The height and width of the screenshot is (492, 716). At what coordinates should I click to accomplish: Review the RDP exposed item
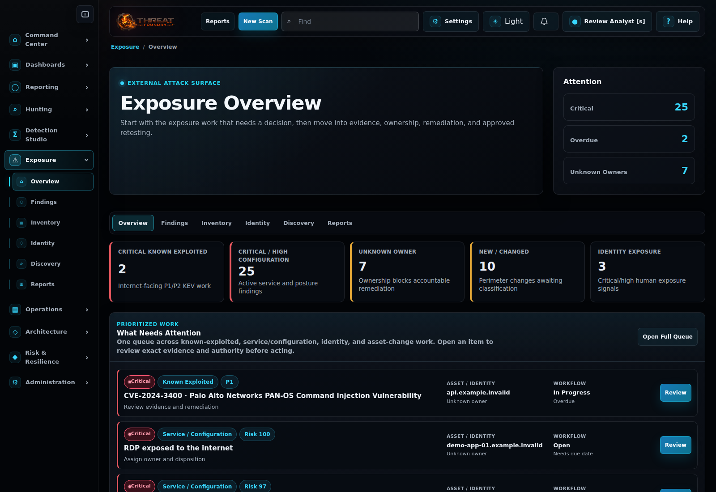tap(675, 445)
